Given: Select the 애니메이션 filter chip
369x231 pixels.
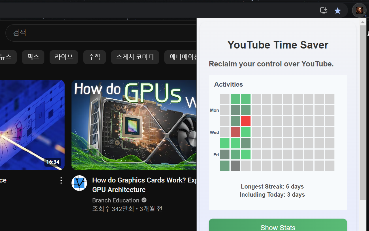Looking at the screenshot, I should coord(180,57).
